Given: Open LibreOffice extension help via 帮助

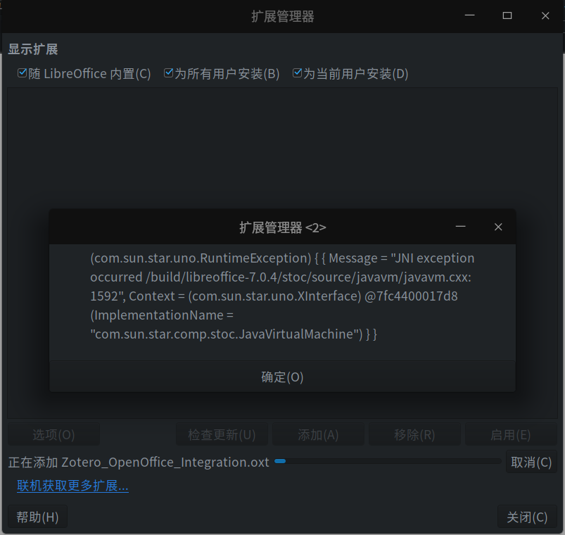Looking at the screenshot, I should point(37,516).
